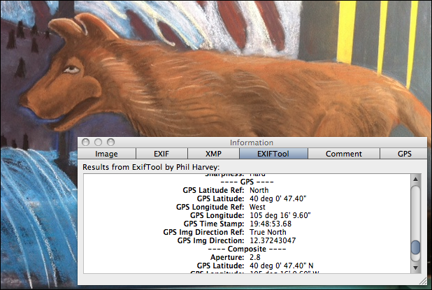Click the scrollbar up arrow

click(x=415, y=180)
